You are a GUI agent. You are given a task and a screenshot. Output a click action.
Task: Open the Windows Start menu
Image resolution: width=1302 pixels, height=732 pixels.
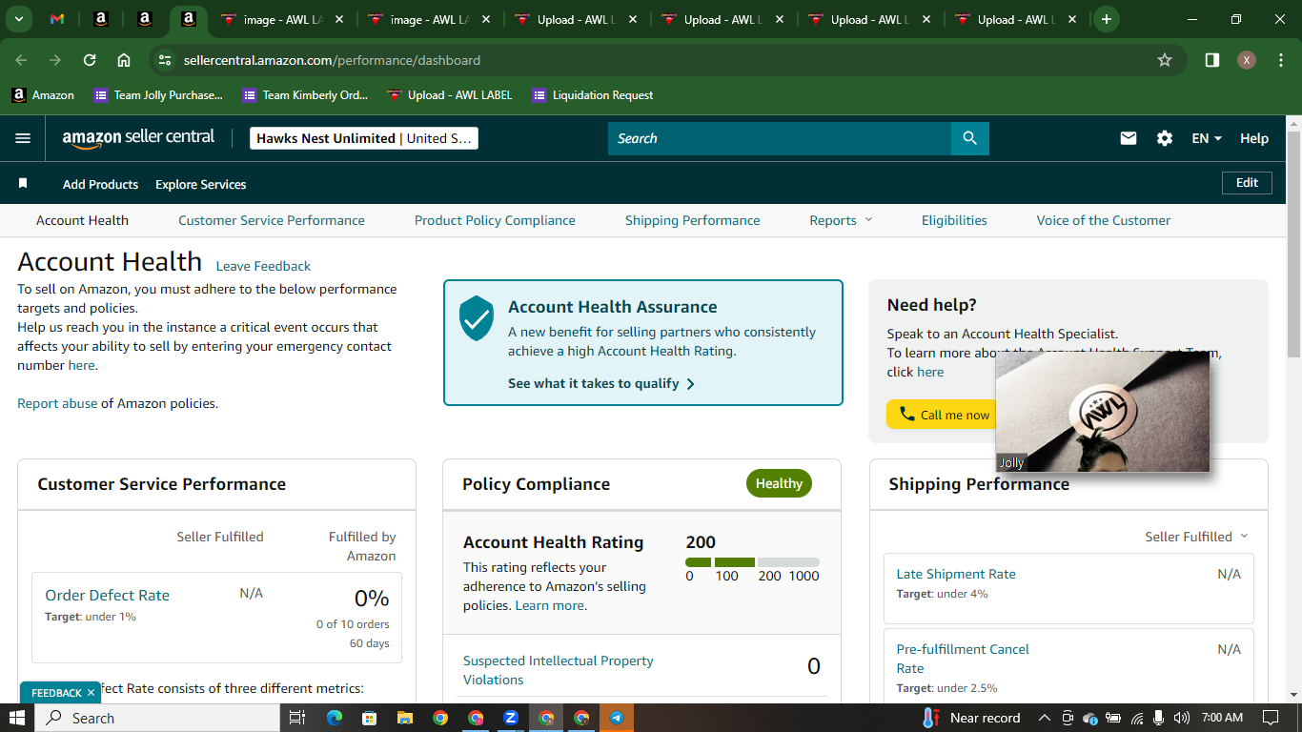point(17,718)
